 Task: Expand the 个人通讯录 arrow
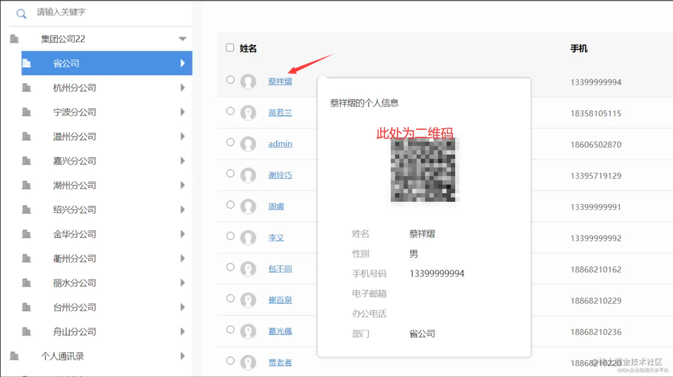tap(182, 356)
